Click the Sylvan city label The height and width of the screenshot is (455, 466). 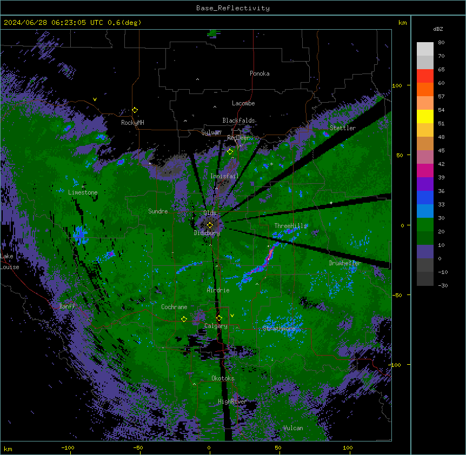tap(211, 132)
